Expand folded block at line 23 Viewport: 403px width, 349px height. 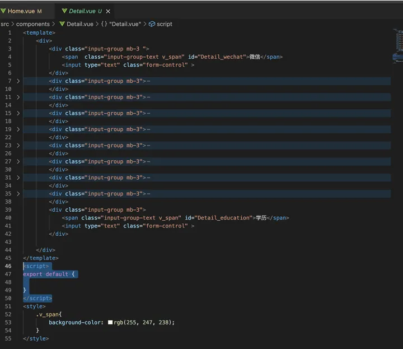18,146
